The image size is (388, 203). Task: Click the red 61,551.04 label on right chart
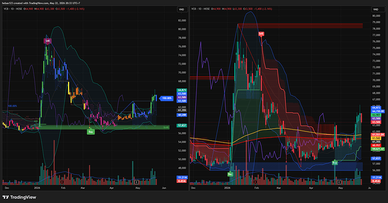[x=378, y=135]
